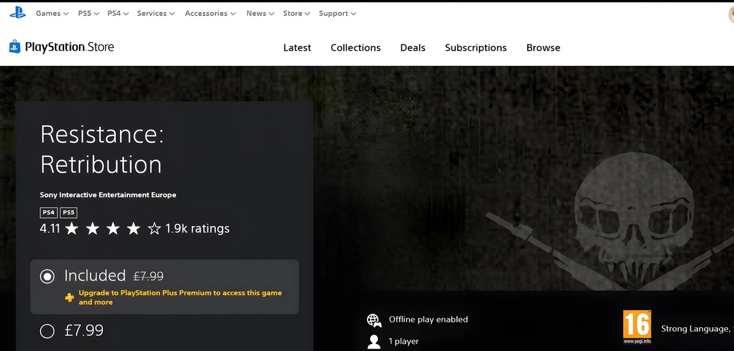Click the empty fifth rating star
Viewport: 734px width, 351px height.
click(154, 229)
